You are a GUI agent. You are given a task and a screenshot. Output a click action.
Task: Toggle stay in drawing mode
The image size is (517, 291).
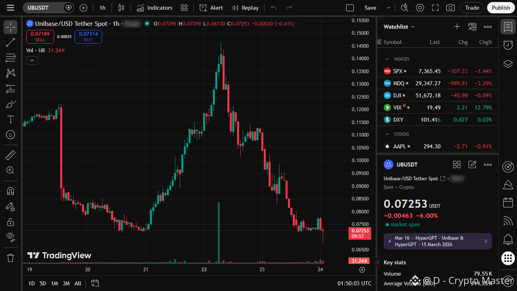click(11, 207)
